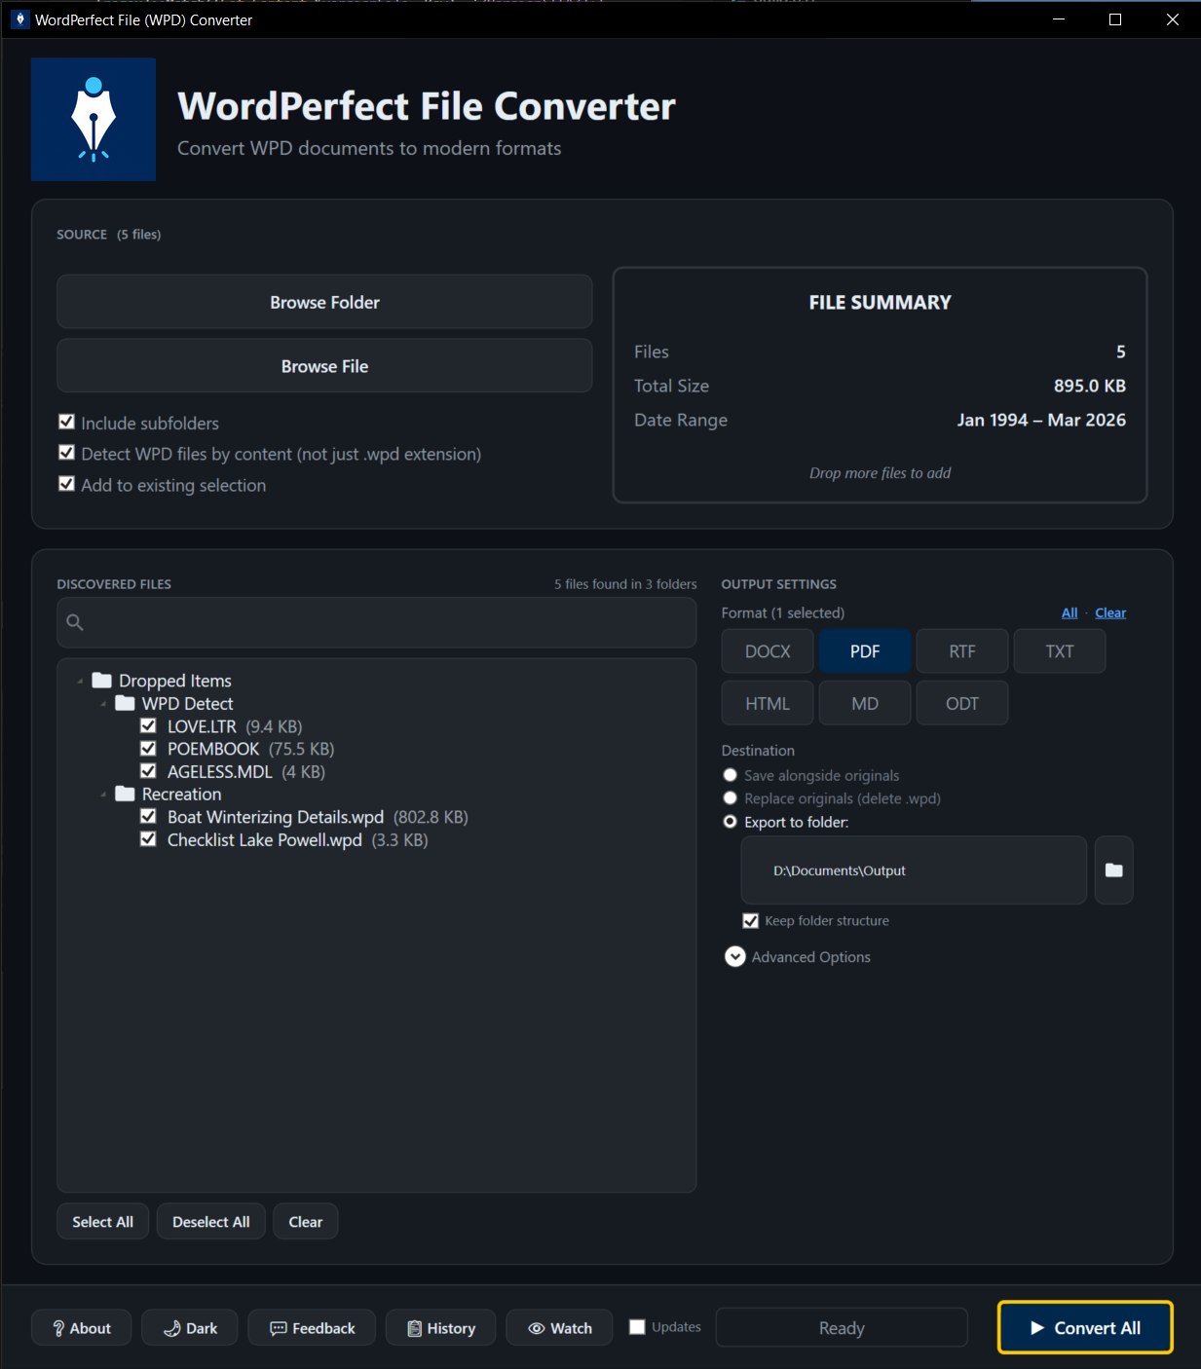Image resolution: width=1201 pixels, height=1369 pixels.
Task: Click the Recreation folder icon
Action: [125, 794]
